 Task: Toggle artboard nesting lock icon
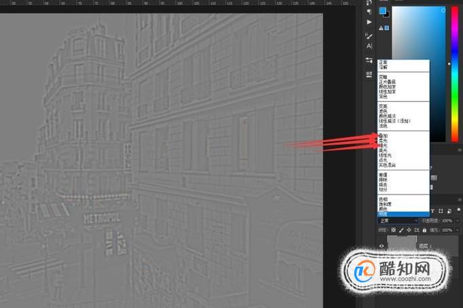(x=417, y=230)
